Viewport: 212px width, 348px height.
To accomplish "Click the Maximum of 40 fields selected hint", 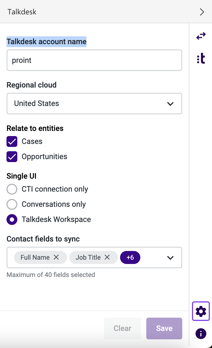I will pos(51,275).
